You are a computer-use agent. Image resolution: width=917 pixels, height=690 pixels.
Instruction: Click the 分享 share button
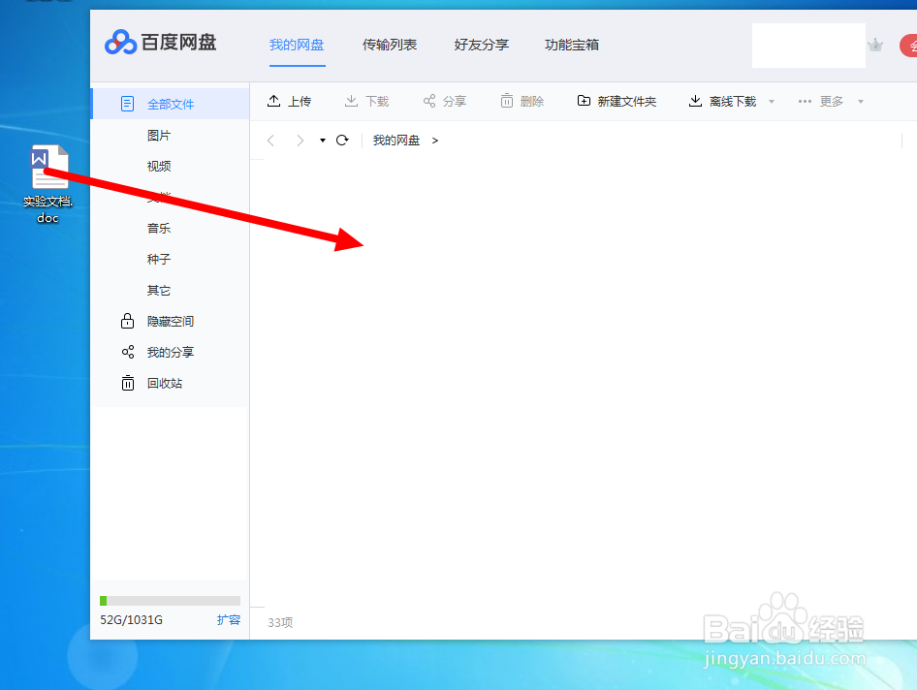coord(445,101)
